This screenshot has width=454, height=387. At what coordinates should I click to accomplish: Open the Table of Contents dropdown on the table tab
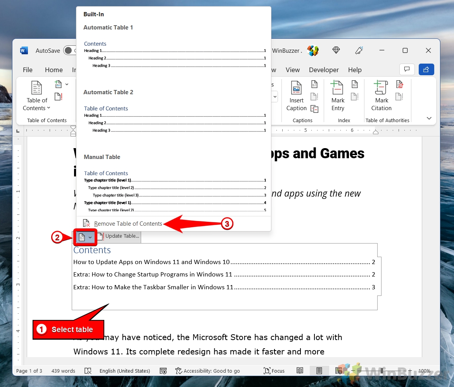[85, 237]
